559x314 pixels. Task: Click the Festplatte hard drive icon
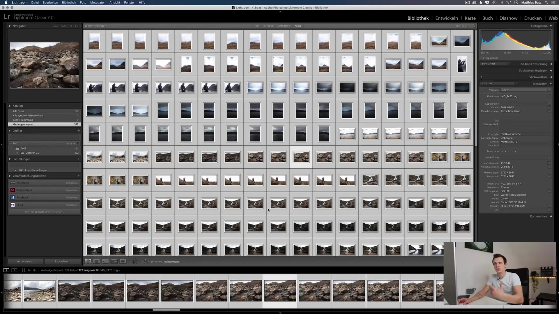[13, 183]
